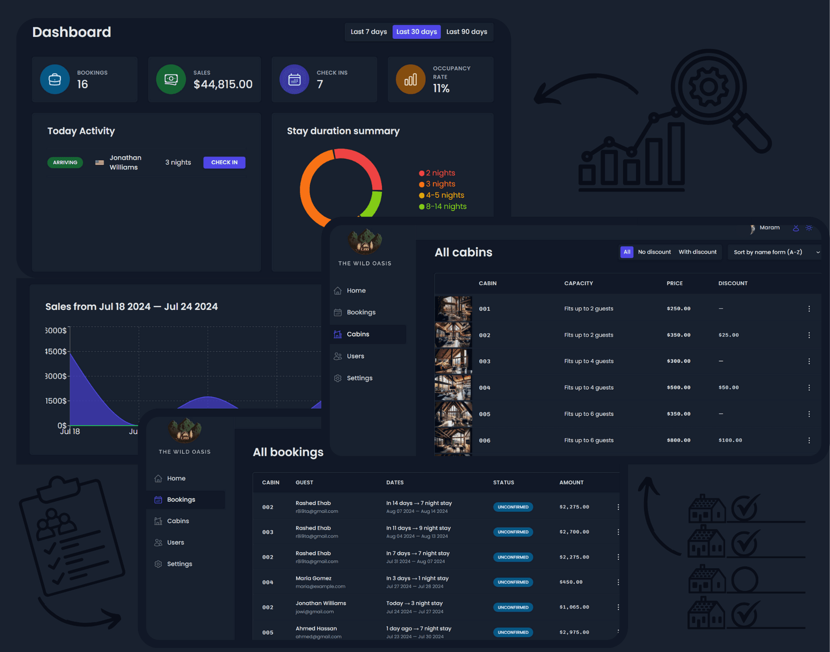Click the Arriving status tag
This screenshot has height=652, width=830.
65,162
